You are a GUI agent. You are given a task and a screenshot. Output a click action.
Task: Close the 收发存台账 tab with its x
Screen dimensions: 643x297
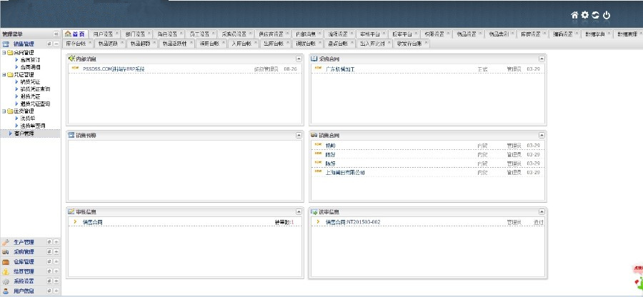426,43
